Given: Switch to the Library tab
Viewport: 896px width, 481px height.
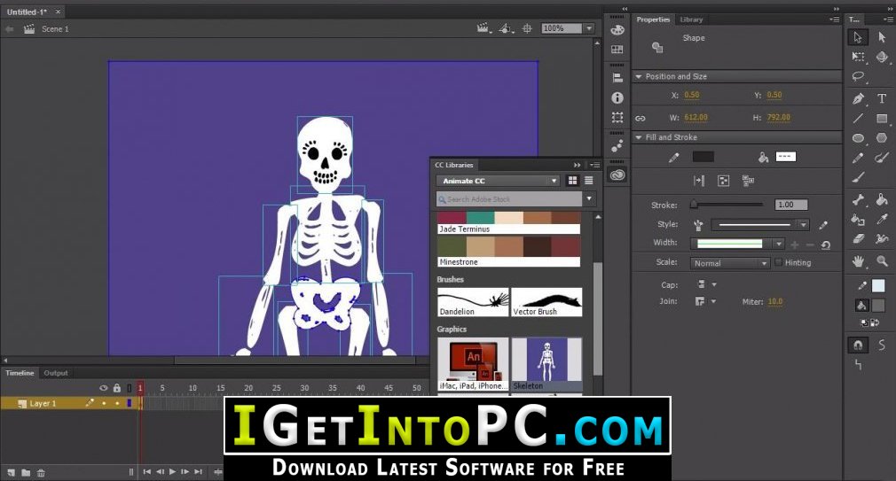Looking at the screenshot, I should click(691, 19).
